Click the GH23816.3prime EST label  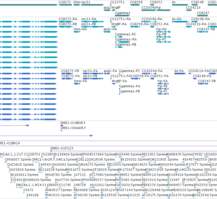pyautogui.click(x=20, y=164)
